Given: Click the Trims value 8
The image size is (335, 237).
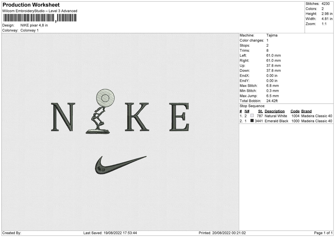Looking at the screenshot, I should [x=268, y=51].
